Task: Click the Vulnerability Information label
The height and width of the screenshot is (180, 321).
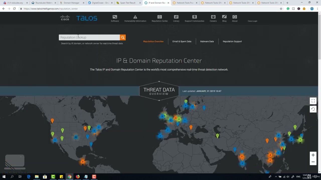Action: (x=135, y=21)
